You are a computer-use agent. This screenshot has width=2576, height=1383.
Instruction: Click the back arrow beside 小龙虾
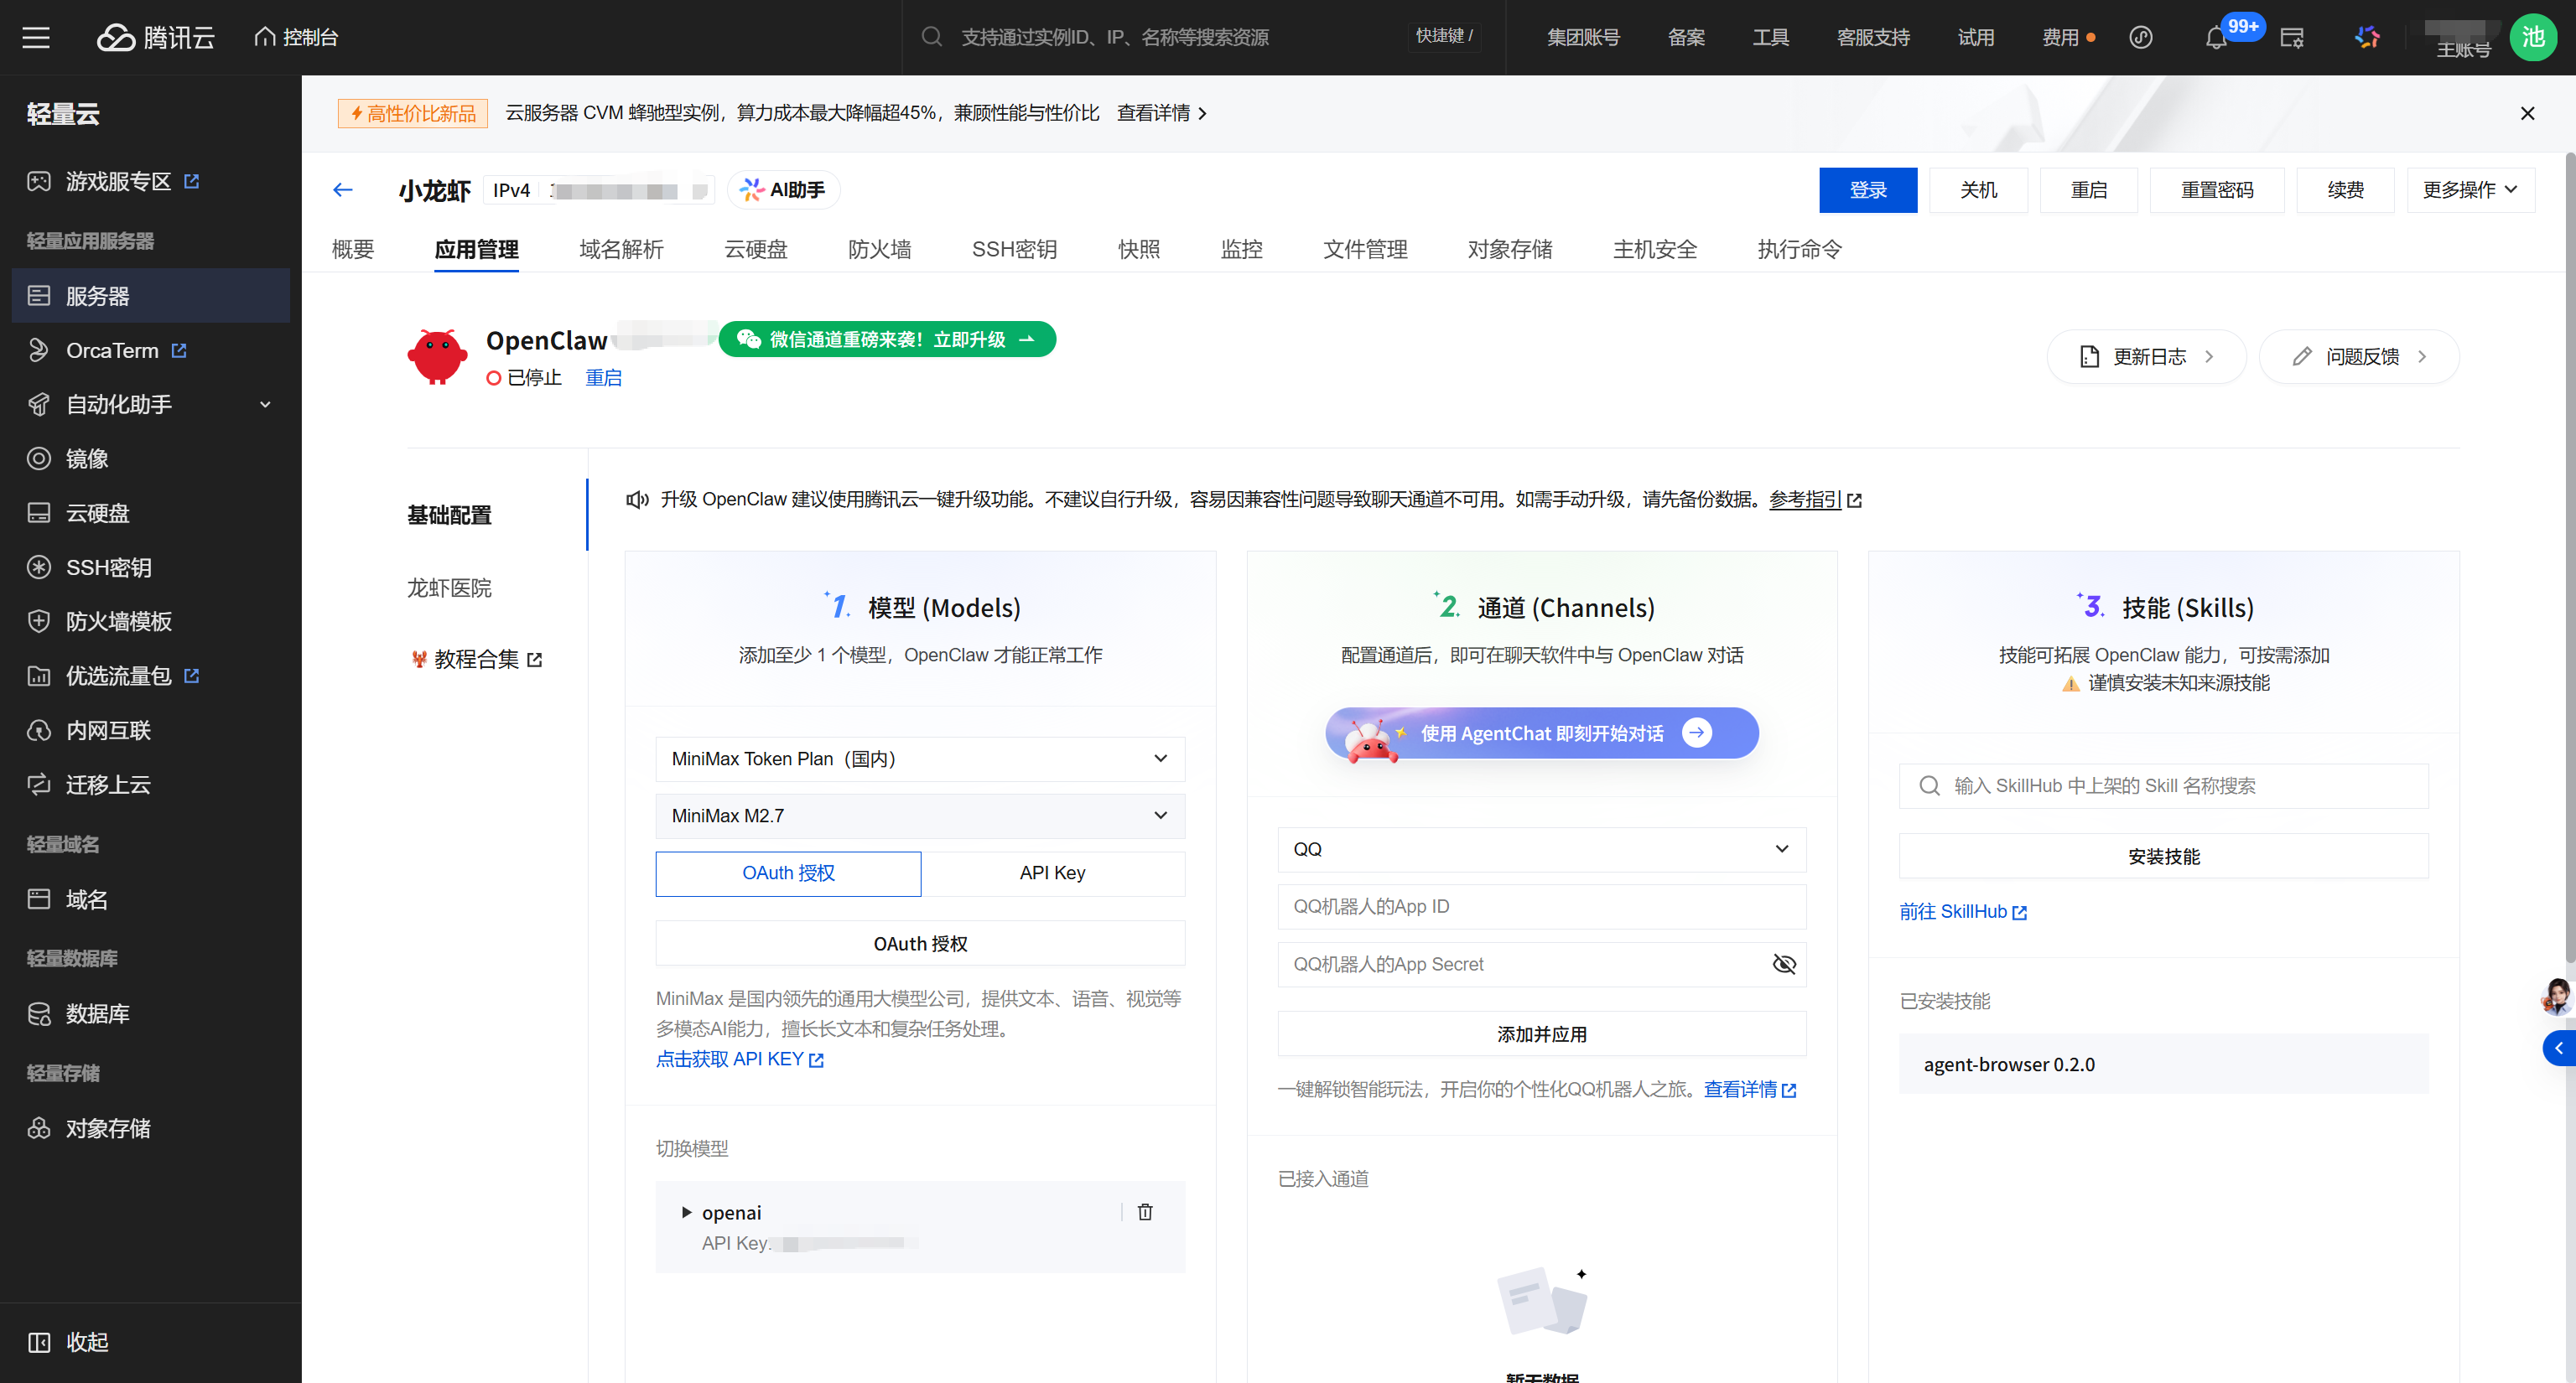(x=343, y=190)
